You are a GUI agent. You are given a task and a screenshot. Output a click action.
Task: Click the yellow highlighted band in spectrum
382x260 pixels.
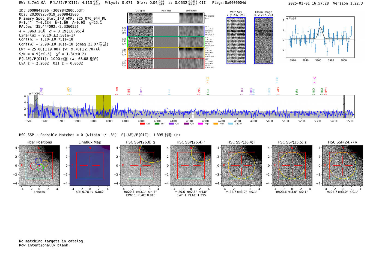[103, 106]
